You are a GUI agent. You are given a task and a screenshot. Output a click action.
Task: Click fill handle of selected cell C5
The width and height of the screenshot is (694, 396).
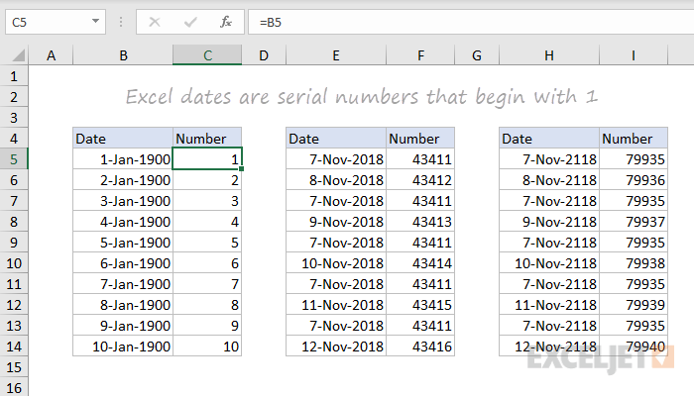[242, 169]
